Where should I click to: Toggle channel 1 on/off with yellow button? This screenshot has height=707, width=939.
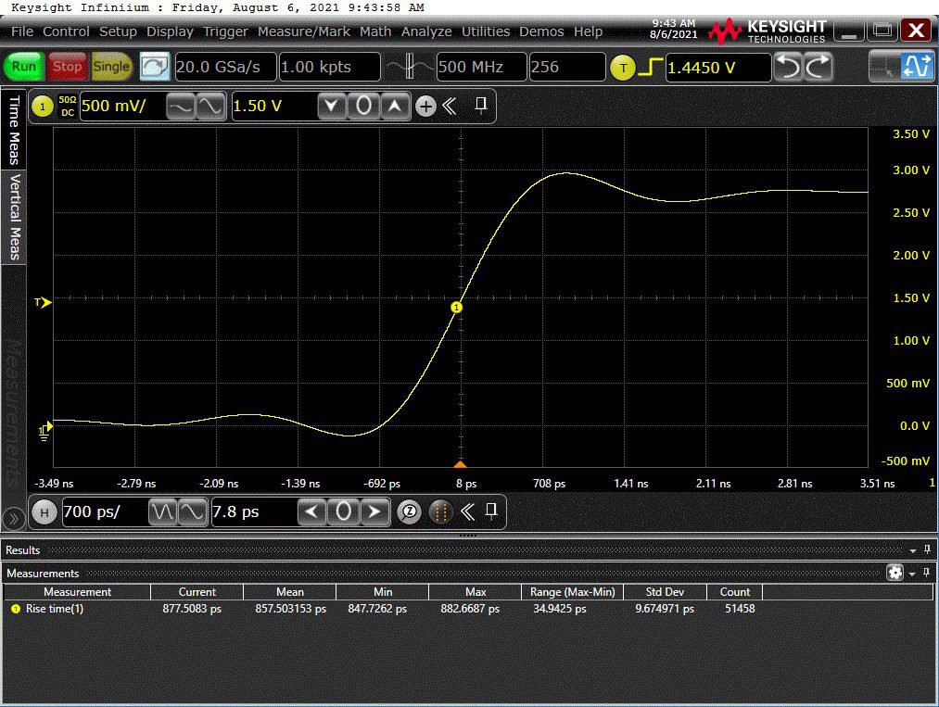coord(42,107)
